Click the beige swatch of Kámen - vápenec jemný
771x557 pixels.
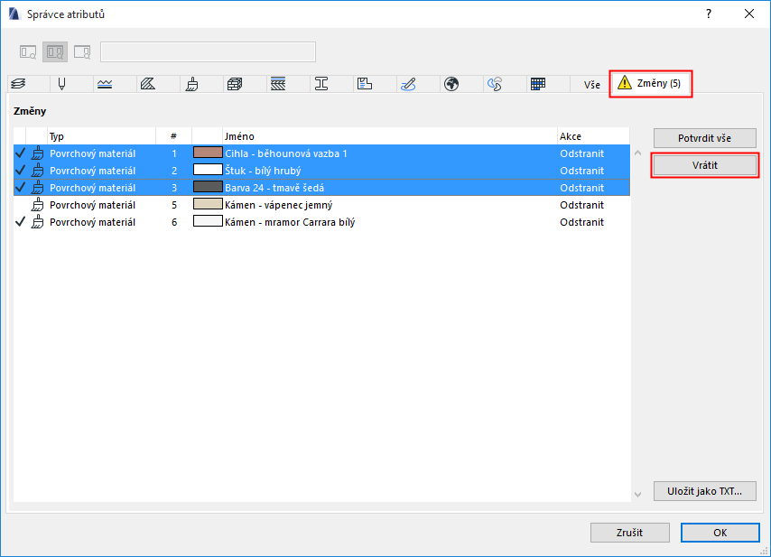point(208,204)
